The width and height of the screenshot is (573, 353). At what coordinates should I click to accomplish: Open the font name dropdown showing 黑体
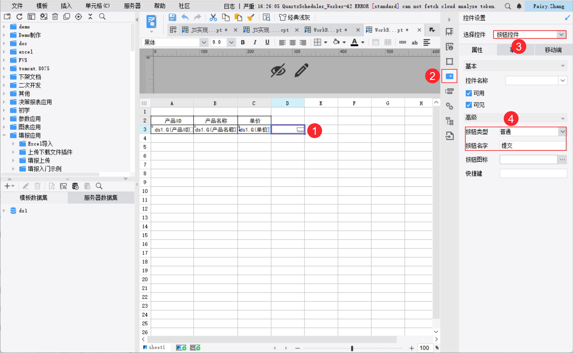click(203, 42)
